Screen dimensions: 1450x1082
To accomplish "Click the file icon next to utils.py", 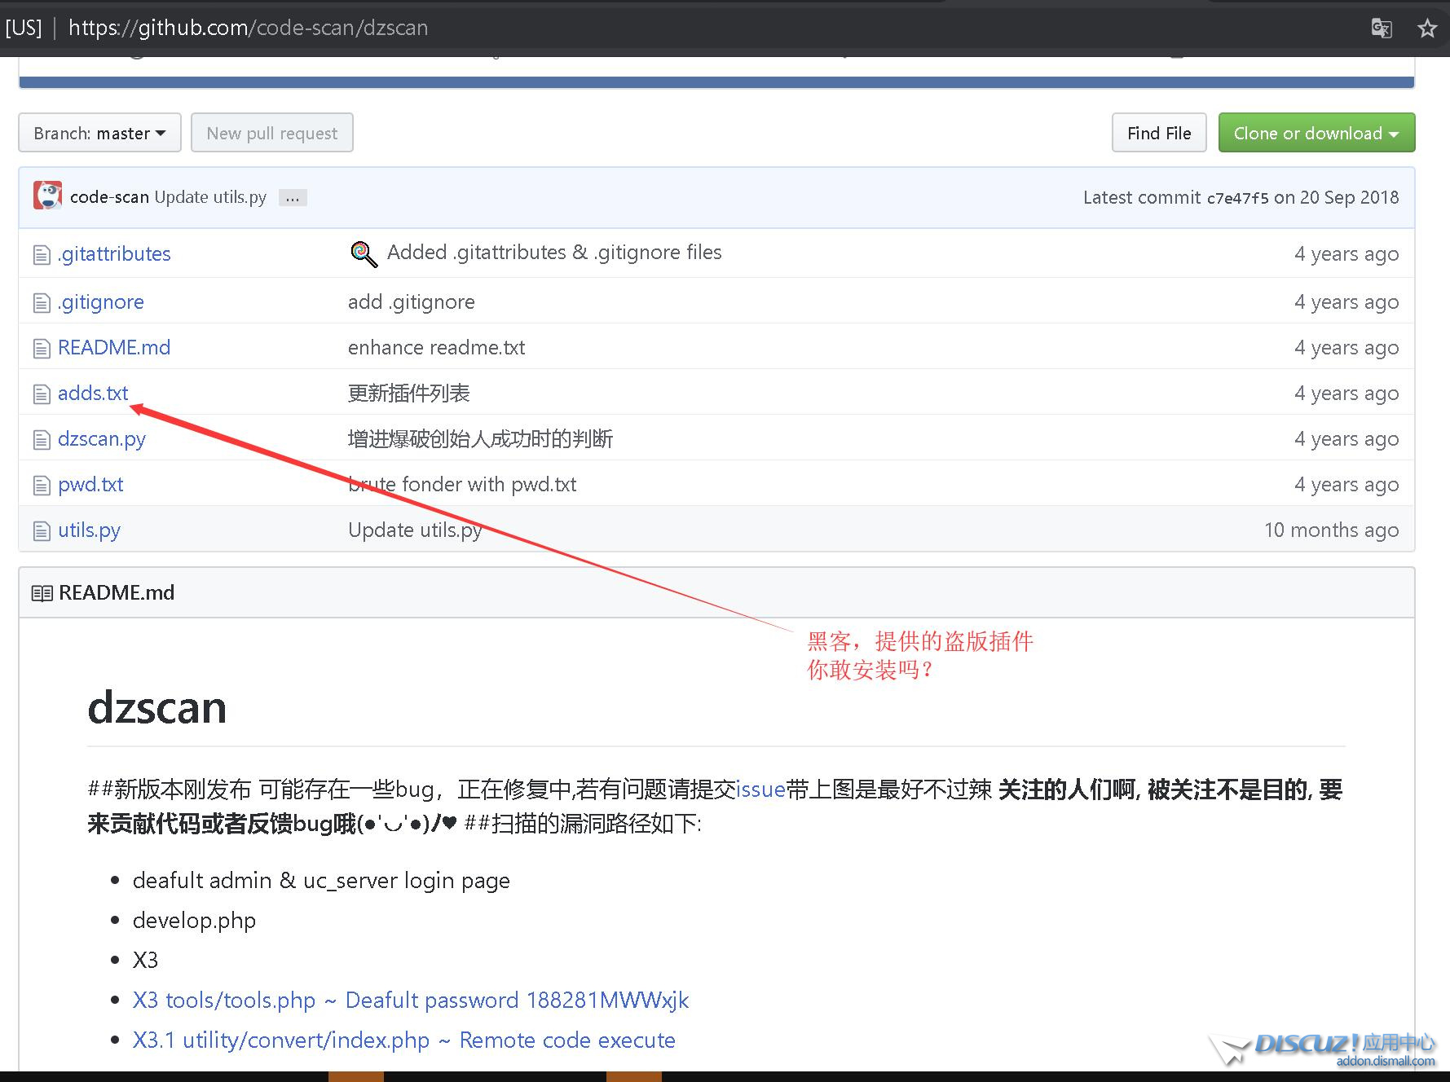I will pos(41,531).
